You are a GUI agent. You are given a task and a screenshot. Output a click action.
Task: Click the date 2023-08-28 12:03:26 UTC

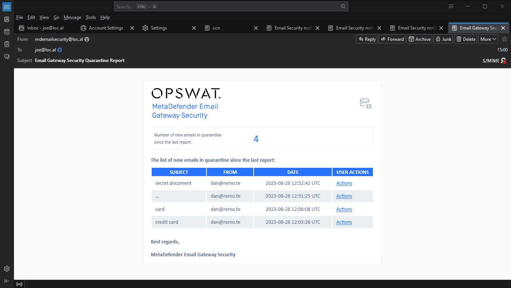293,222
